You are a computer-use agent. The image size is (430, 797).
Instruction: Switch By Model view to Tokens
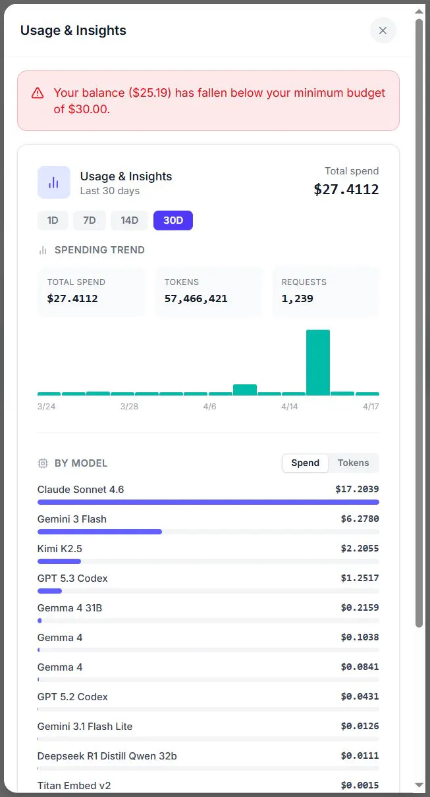tap(354, 463)
